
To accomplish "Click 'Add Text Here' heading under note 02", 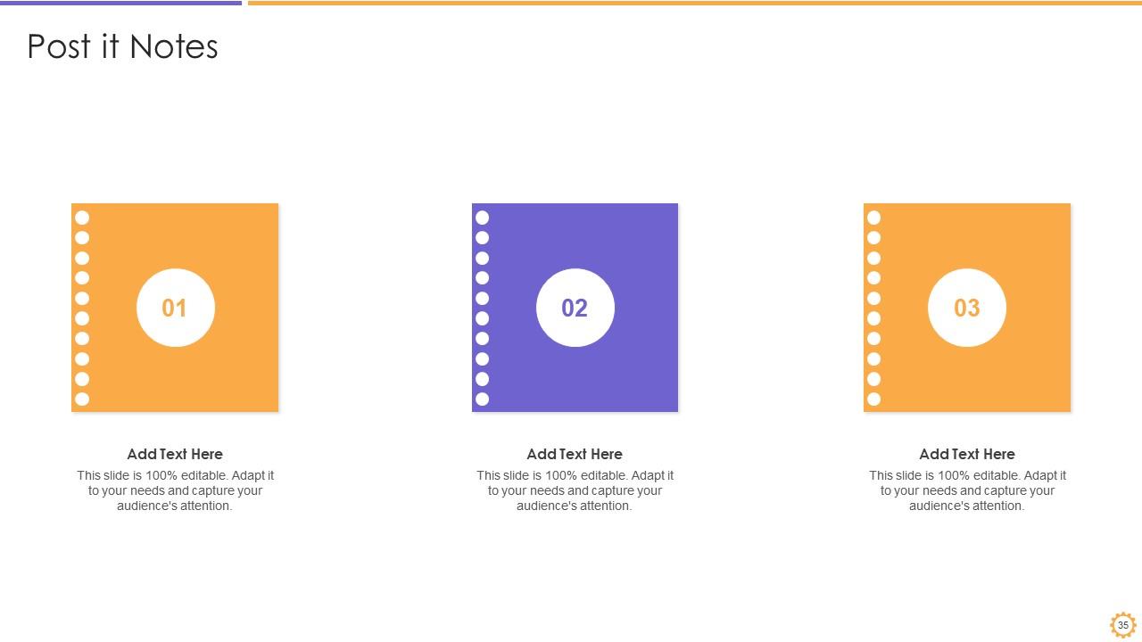I will [575, 454].
